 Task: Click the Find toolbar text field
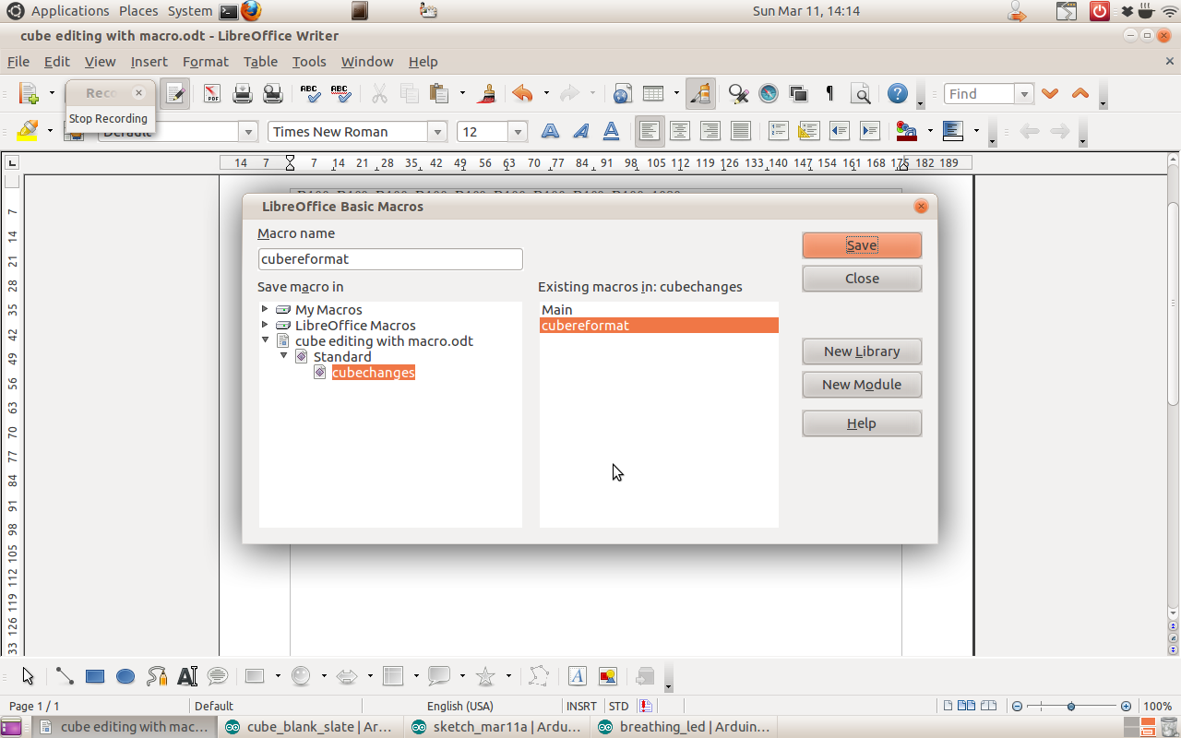(979, 94)
